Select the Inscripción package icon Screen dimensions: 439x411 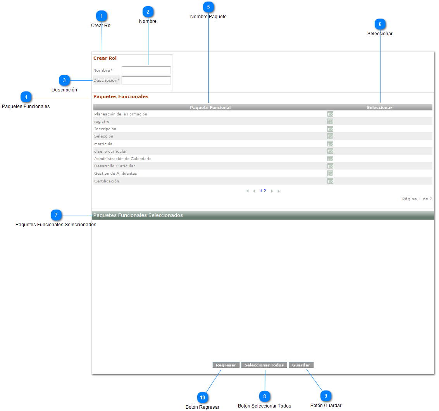pyautogui.click(x=330, y=129)
